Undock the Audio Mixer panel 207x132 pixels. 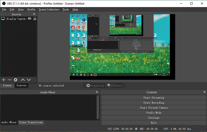click(x=97, y=92)
